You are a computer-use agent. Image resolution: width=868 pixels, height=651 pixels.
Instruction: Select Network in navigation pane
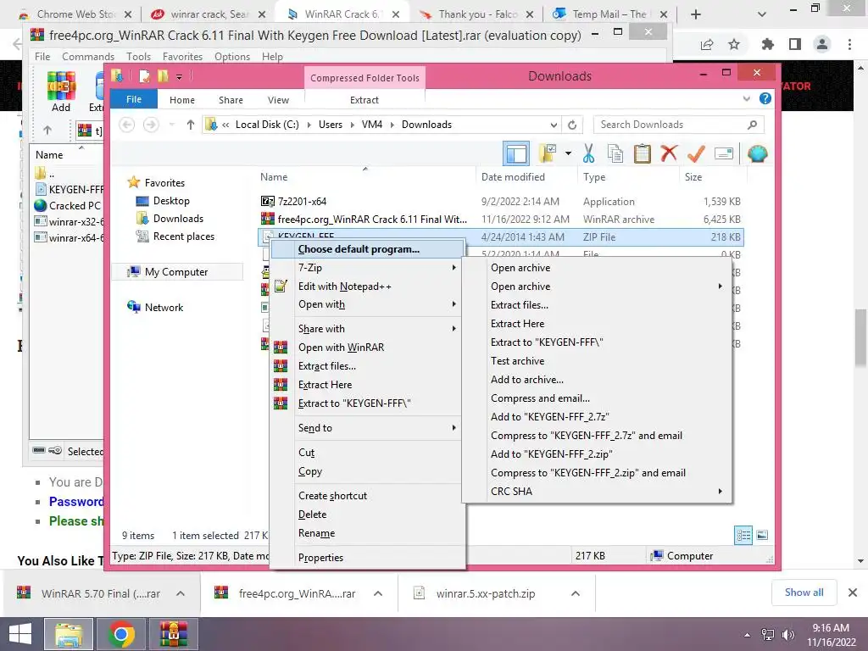pos(164,307)
